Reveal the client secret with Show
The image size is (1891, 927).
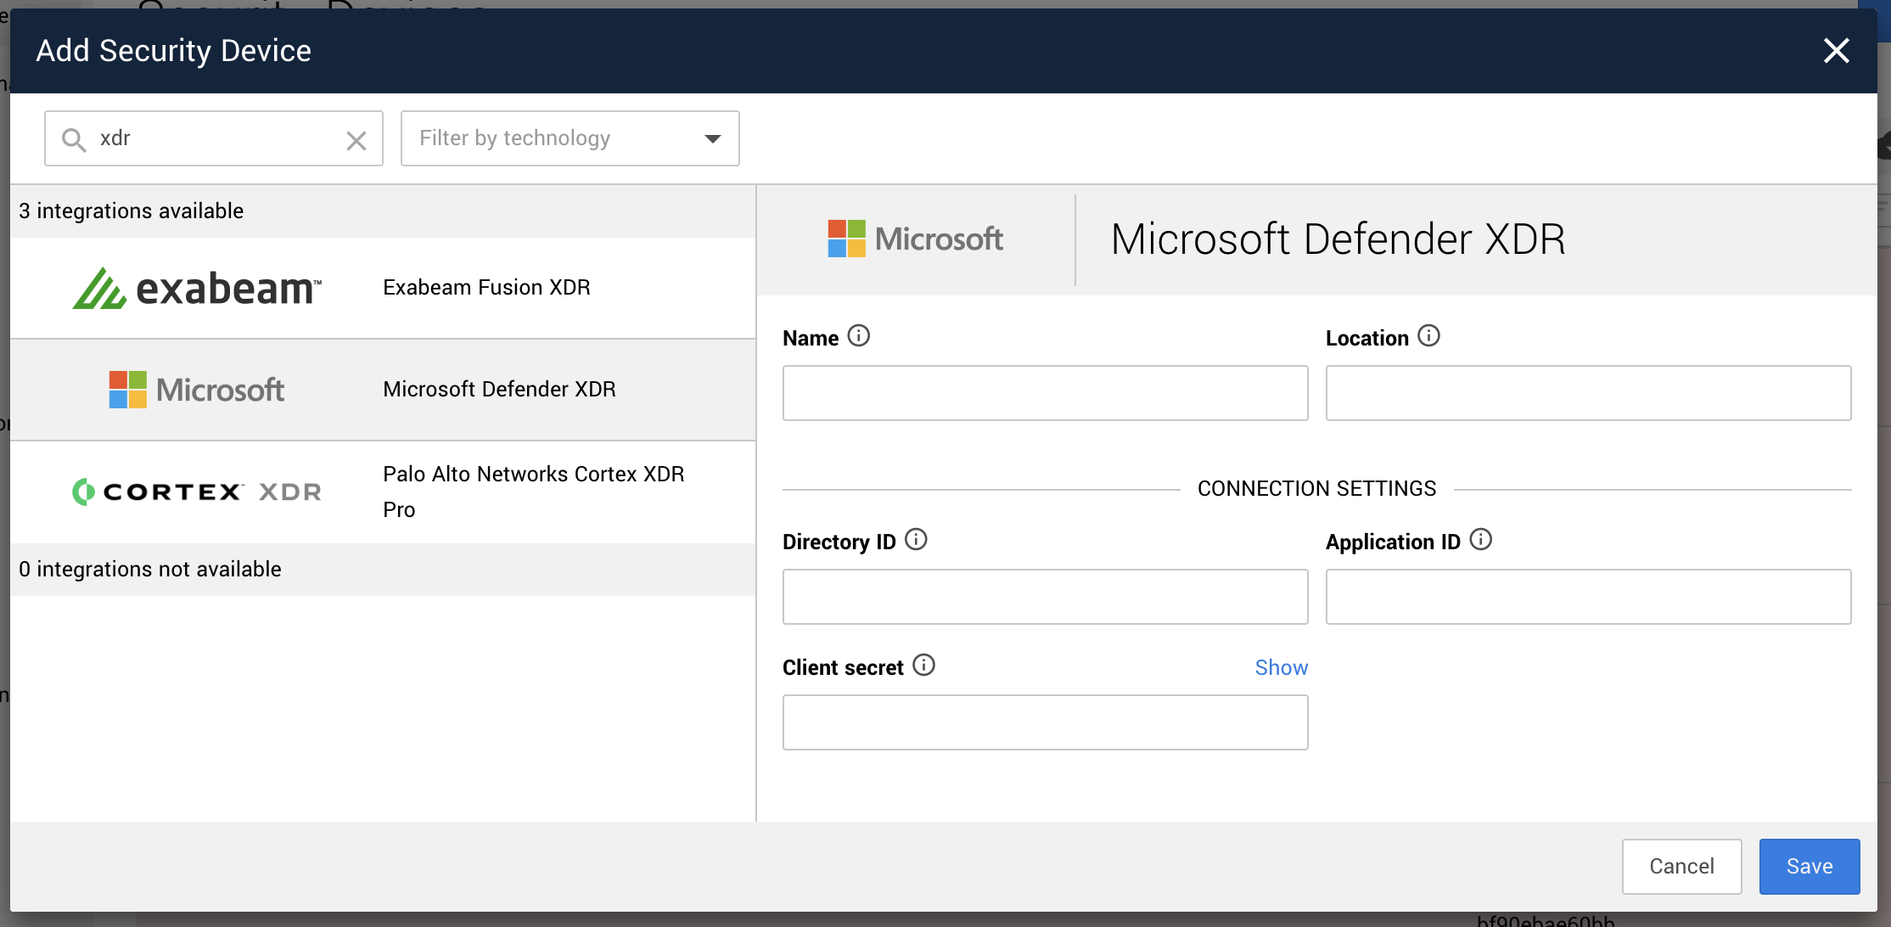[1282, 668]
